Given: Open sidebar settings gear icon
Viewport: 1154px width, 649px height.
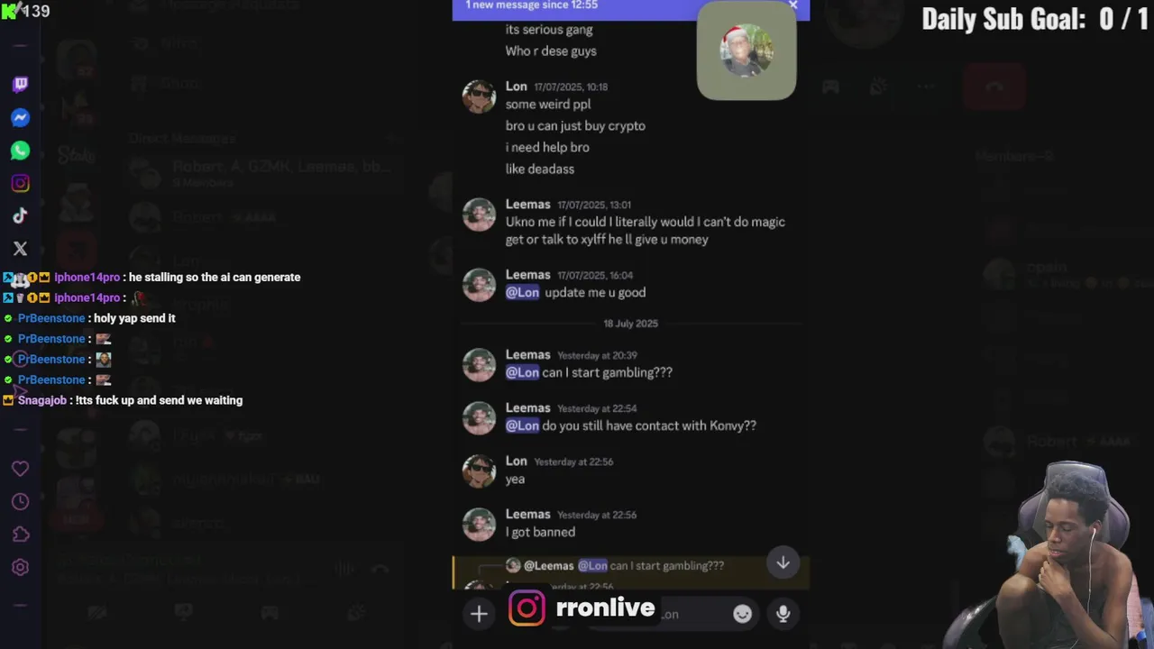Looking at the screenshot, I should tap(20, 567).
